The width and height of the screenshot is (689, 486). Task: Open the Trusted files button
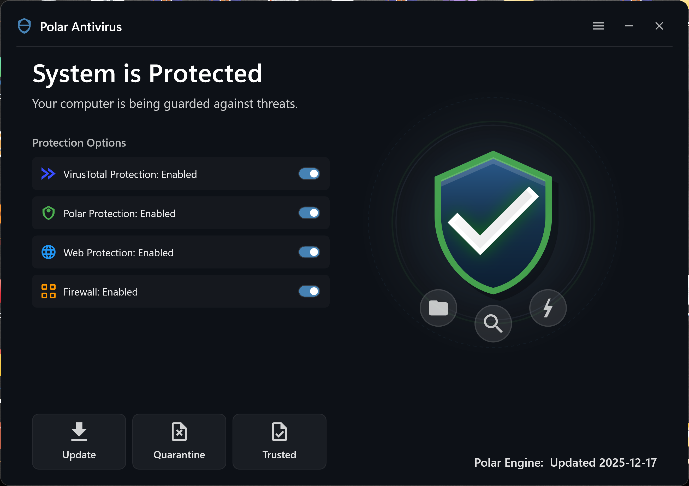(279, 441)
